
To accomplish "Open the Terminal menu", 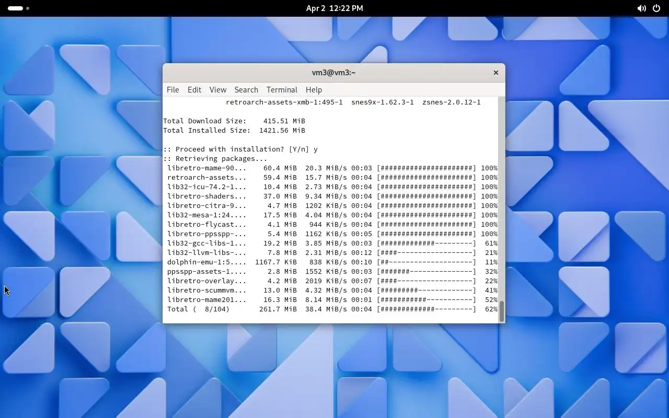I will [x=282, y=90].
